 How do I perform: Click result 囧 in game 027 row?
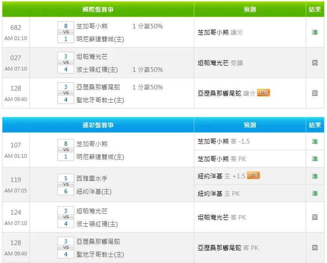[315, 63]
